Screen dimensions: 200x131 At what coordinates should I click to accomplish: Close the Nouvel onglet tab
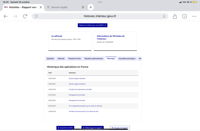[83, 7]
